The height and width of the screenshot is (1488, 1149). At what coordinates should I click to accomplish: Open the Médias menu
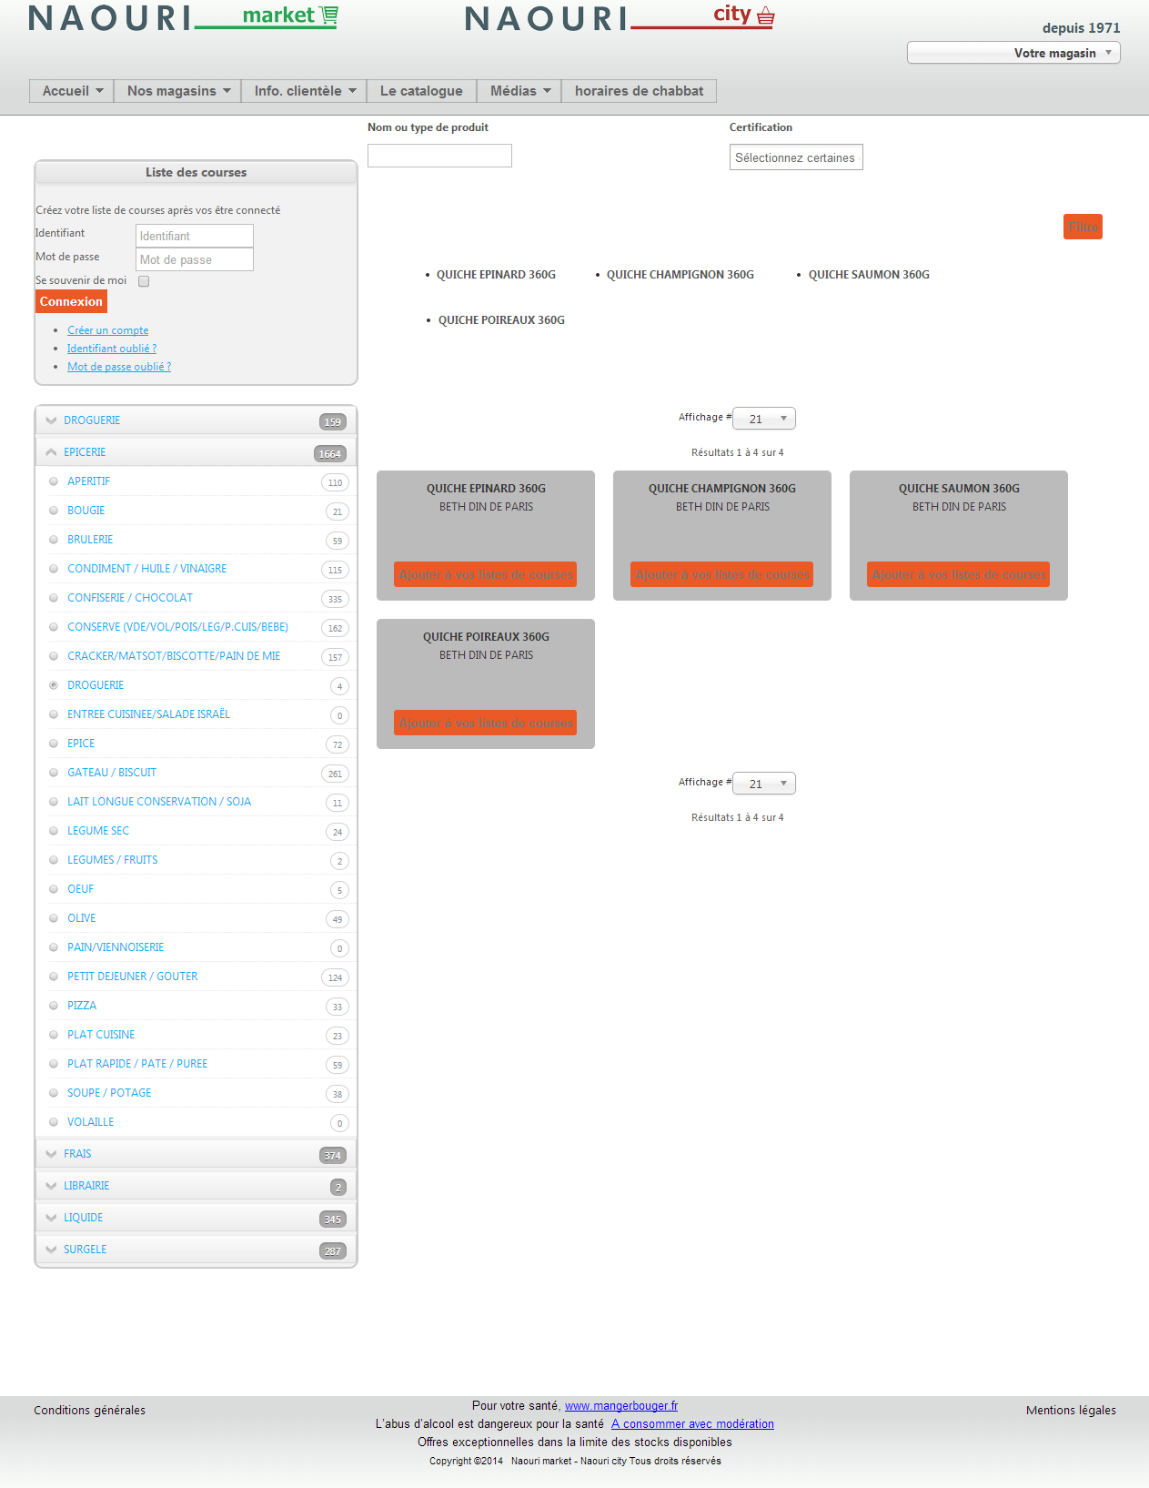pyautogui.click(x=519, y=91)
